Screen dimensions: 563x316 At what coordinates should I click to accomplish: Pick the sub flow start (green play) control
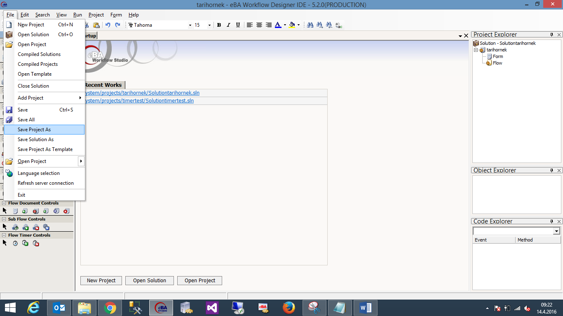[x=26, y=227]
